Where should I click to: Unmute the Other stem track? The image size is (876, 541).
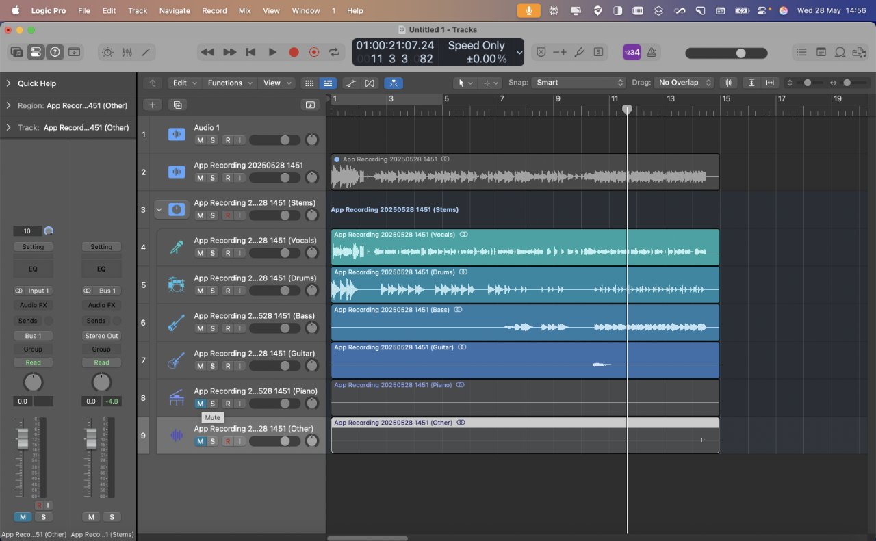point(200,441)
